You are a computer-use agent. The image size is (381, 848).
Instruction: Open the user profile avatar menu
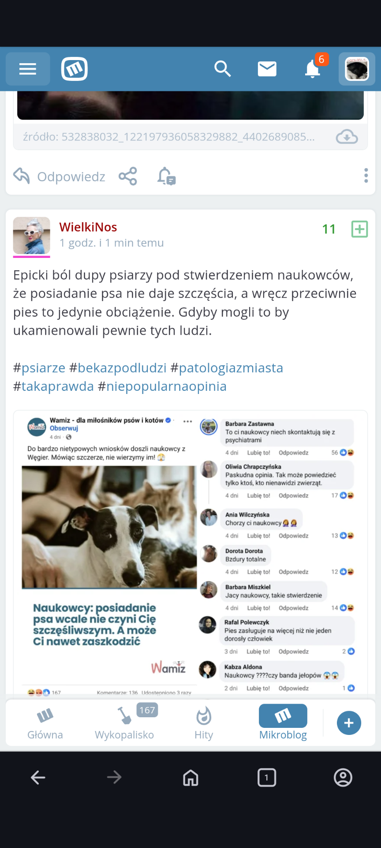tap(357, 69)
